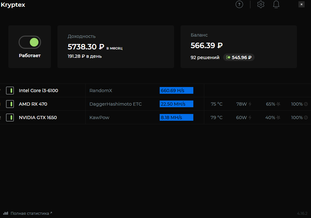Image resolution: width=311 pixels, height=218 pixels.
Task: Click the 660.69 H/s hashrate bar
Action: (x=176, y=91)
